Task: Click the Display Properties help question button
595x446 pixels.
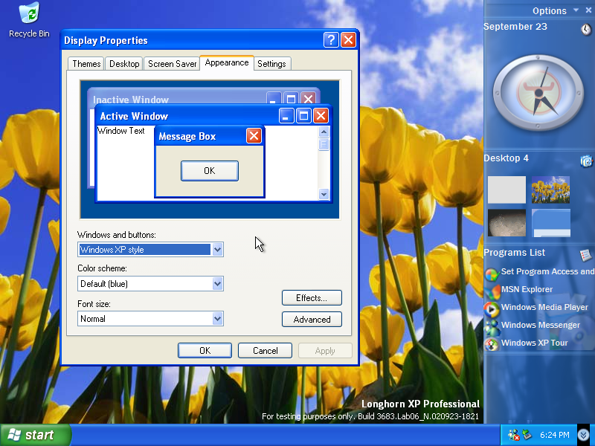Action: pyautogui.click(x=332, y=40)
